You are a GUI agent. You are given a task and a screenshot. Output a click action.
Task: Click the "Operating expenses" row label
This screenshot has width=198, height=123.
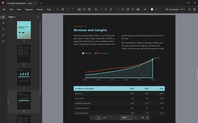pyautogui.click(x=83, y=103)
